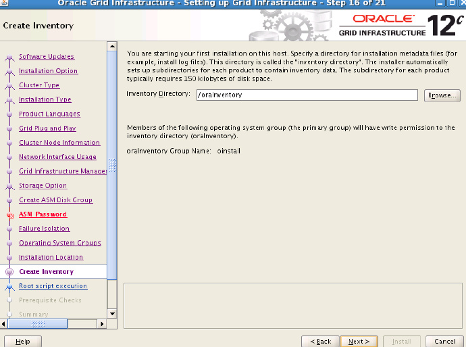Viewport: 466px width, 347px height.
Task: Go to the red ASM Password step
Action: 43,214
